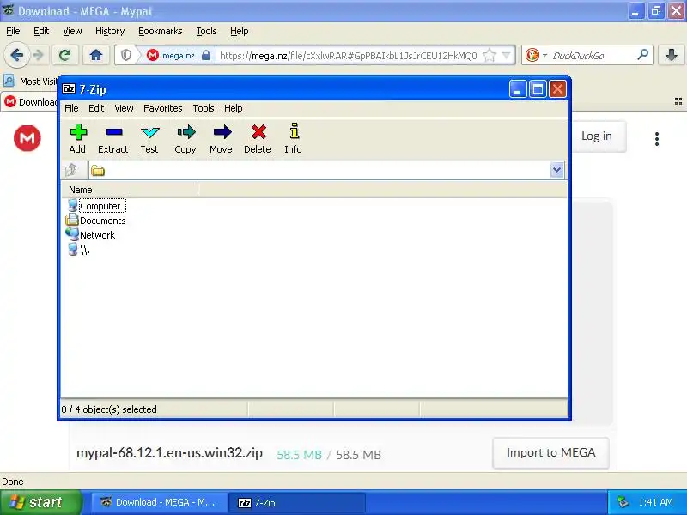Open Mypal browser View menu
Image resolution: width=687 pixels, height=515 pixels.
point(72,31)
